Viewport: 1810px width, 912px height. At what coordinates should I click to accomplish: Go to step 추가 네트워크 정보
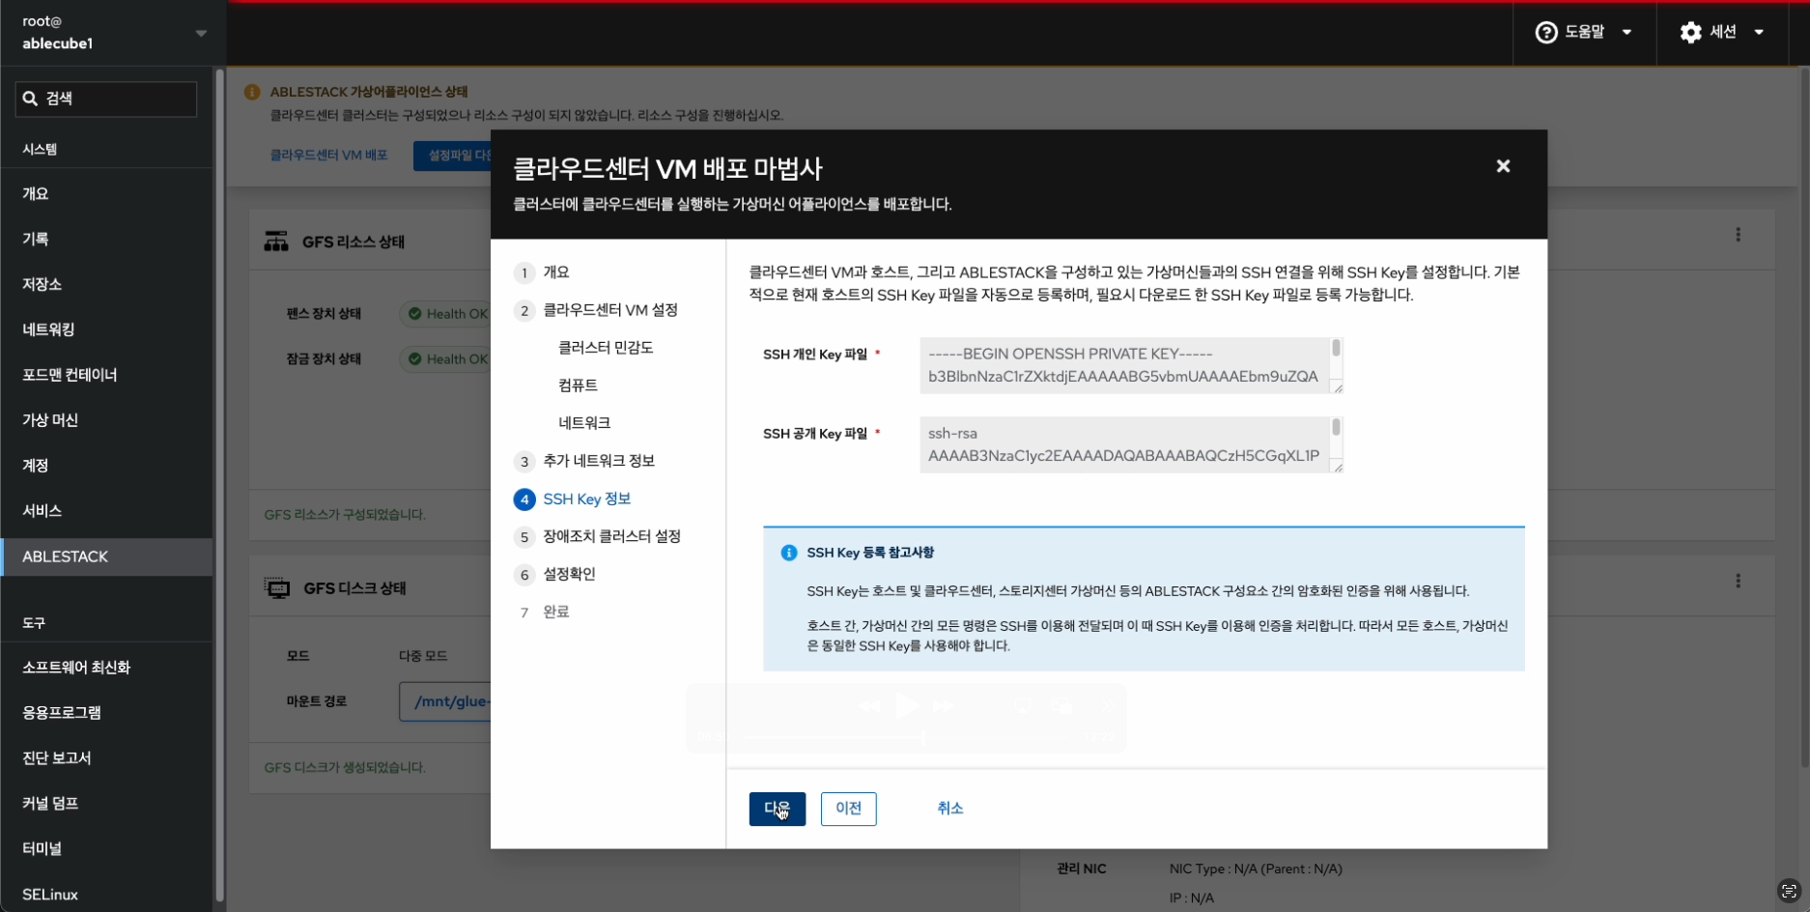pos(585,461)
